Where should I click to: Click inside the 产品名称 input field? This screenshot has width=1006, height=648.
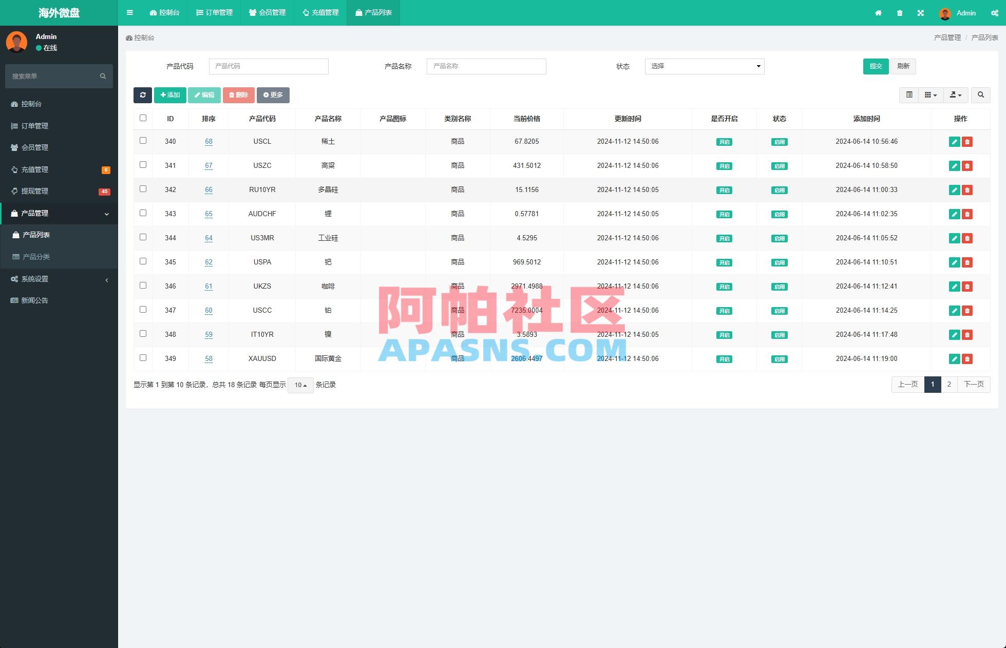[x=486, y=66]
